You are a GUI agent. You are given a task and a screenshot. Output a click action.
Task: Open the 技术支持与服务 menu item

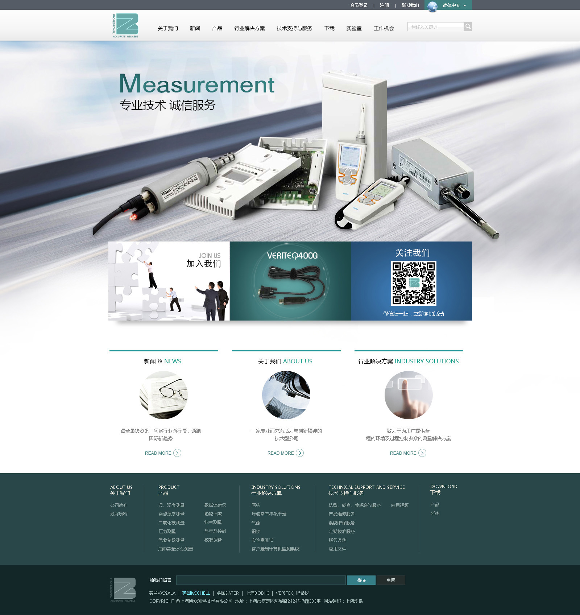click(294, 28)
